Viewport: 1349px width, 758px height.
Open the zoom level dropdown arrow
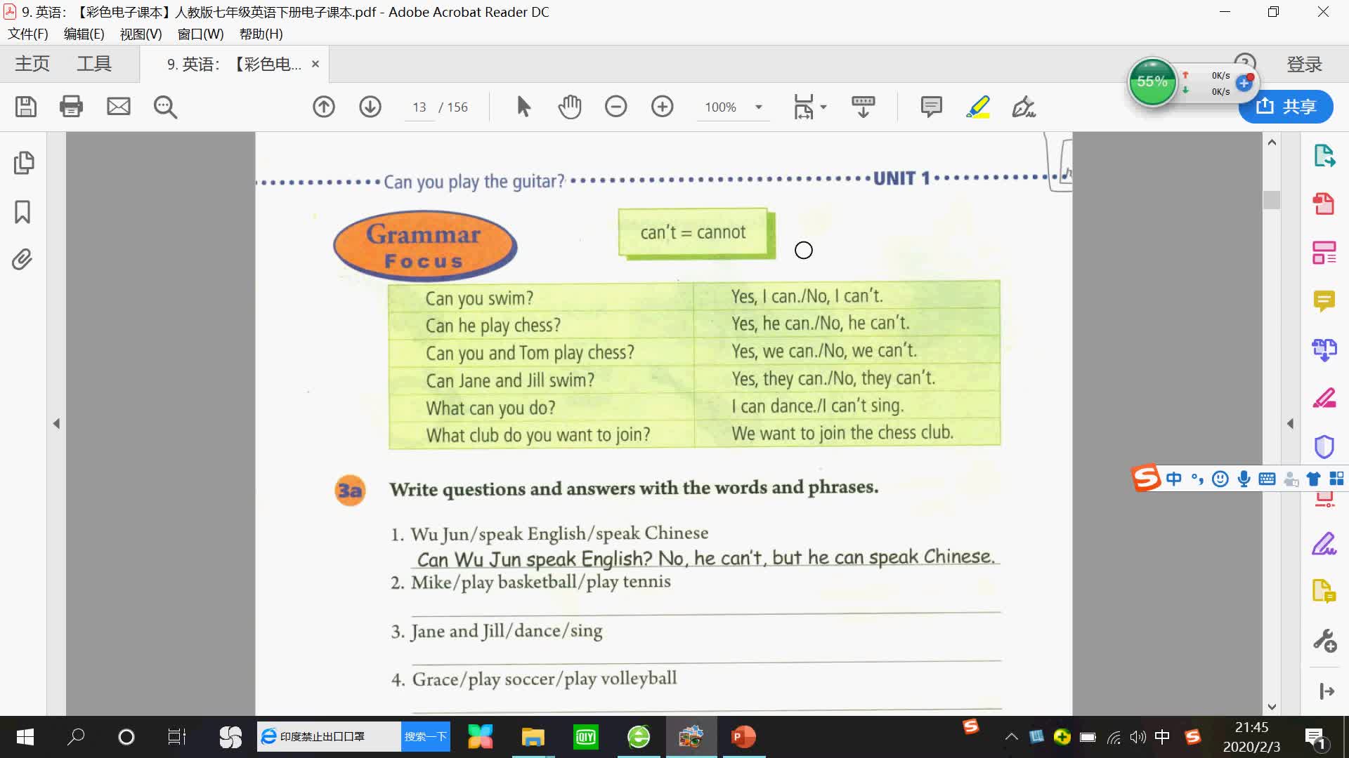[759, 107]
